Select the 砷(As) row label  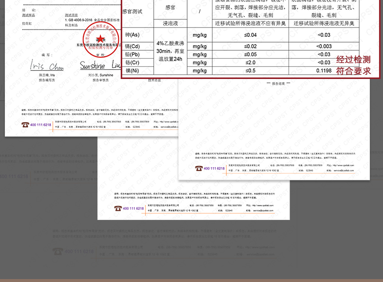(x=132, y=35)
